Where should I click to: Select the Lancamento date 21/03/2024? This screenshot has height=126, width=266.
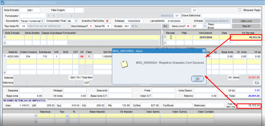(x=174, y=21)
